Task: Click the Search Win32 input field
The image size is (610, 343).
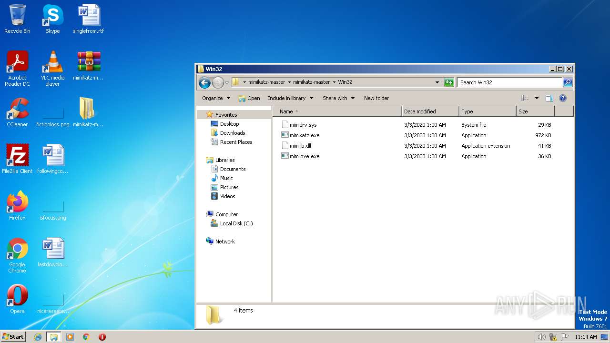Action: [509, 82]
